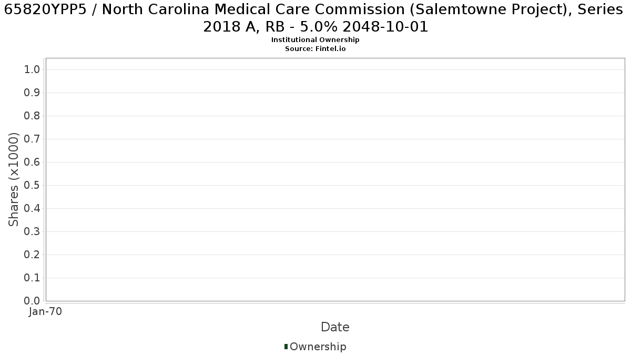Click the Institutional Ownership subtitle

315,40
